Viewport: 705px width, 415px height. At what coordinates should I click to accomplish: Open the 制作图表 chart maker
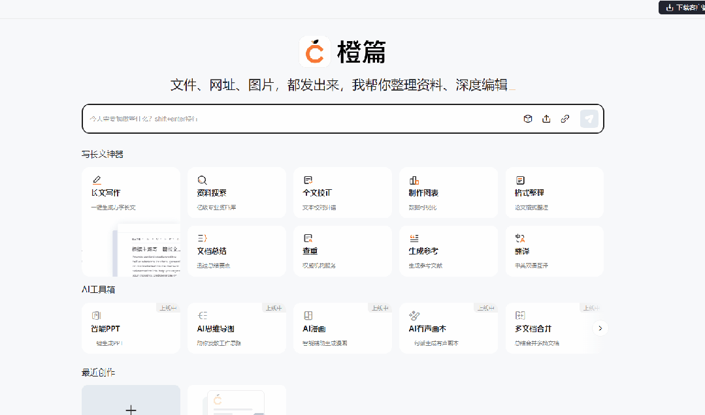pyautogui.click(x=448, y=192)
